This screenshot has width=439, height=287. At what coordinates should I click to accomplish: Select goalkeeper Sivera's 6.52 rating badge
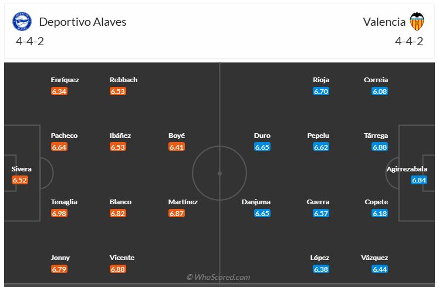20,180
